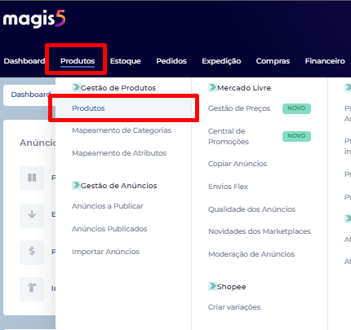Select Importar Anúncios

(x=105, y=252)
